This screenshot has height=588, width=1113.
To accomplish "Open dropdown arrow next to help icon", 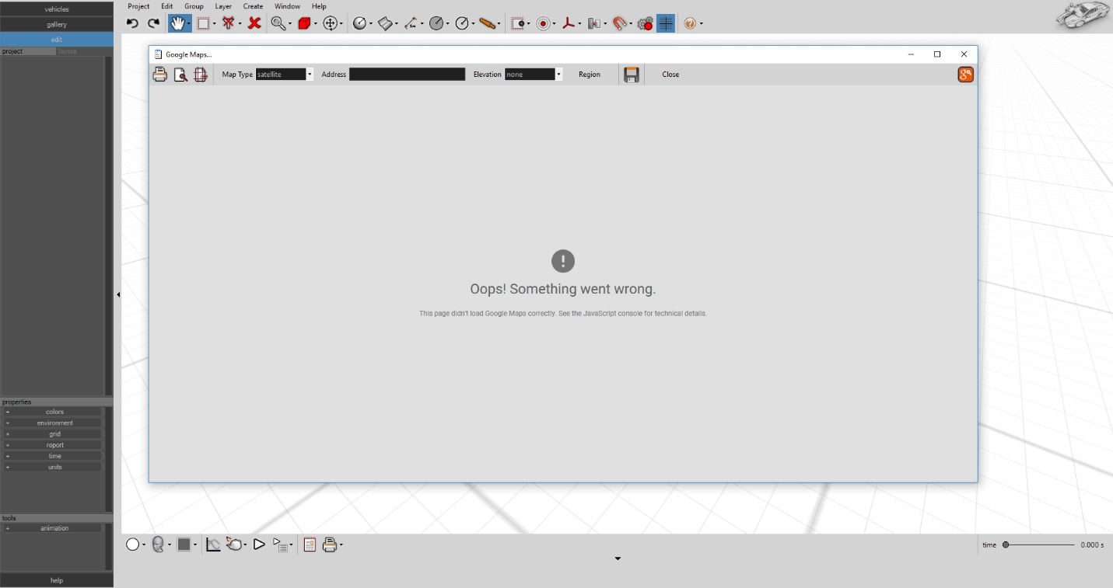I will 701,24.
